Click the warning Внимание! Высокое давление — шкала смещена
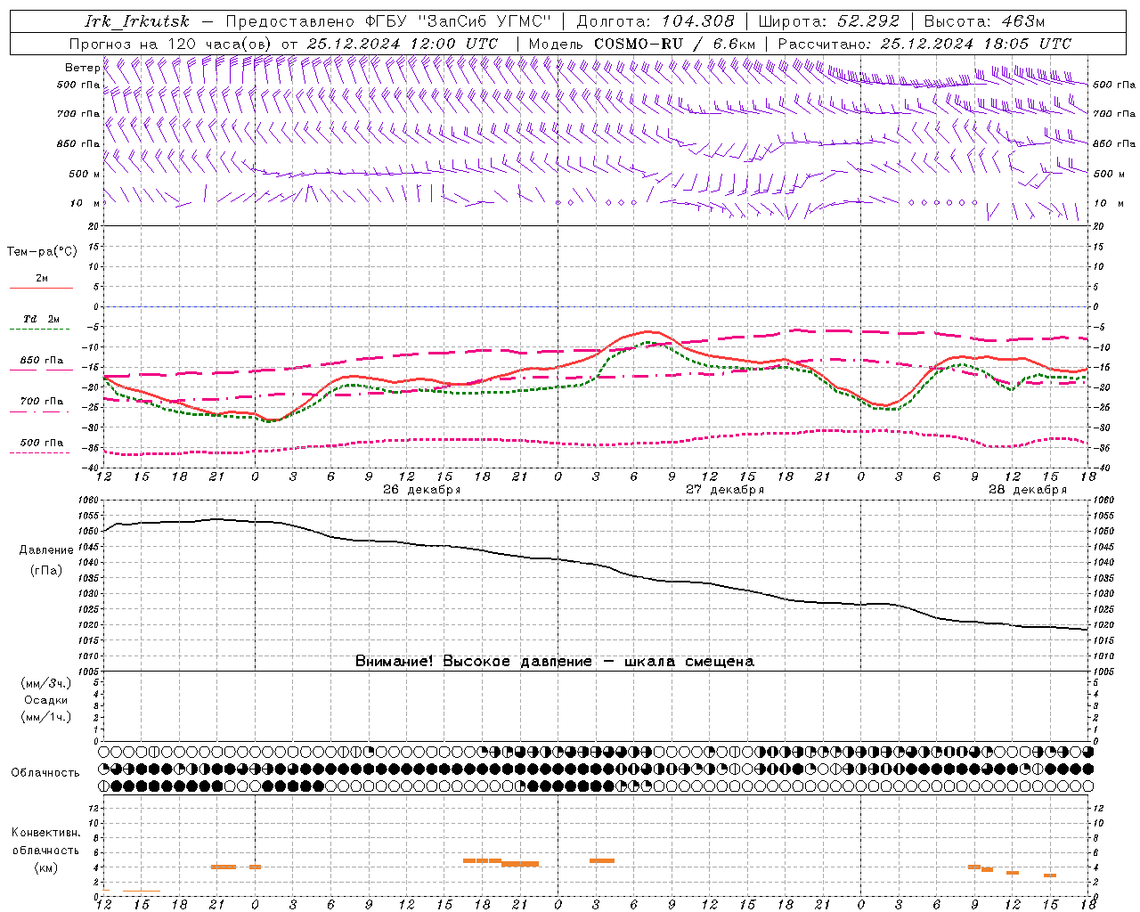Screen dimensions: 1140x912 (x=554, y=662)
